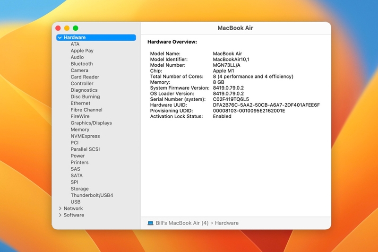Collapse the Hardware section chevron

pos(60,37)
